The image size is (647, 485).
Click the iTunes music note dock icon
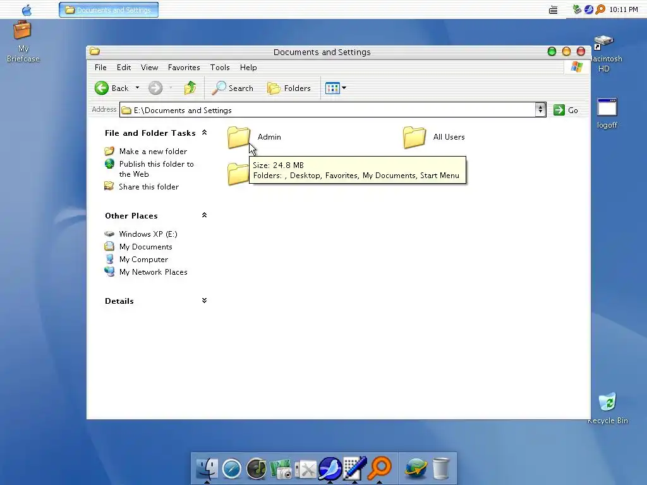pos(257,469)
